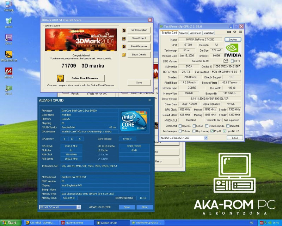Expand the CPU #1 / Core #1 dropdown
The image size is (282, 226).
click(79, 207)
